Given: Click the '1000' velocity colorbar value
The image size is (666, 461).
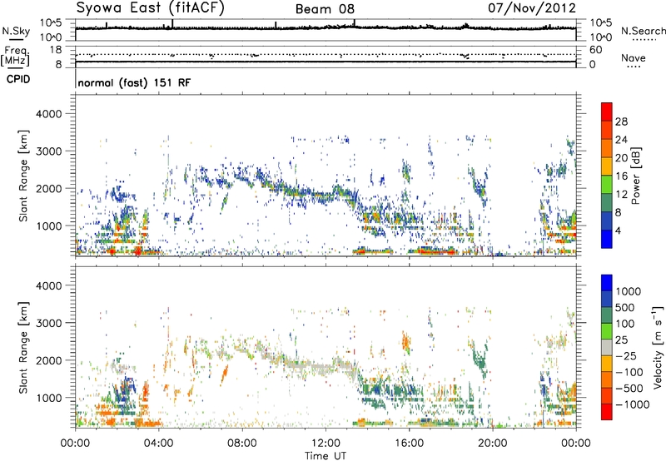Looking at the screenshot, I should click(629, 291).
